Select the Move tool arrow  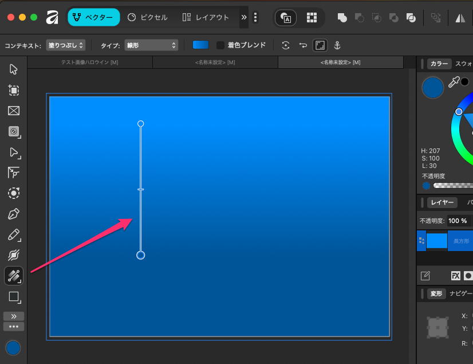click(x=14, y=69)
